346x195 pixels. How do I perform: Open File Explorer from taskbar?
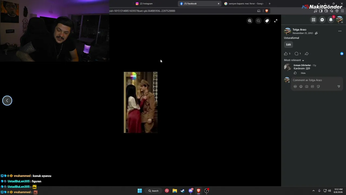click(175, 191)
